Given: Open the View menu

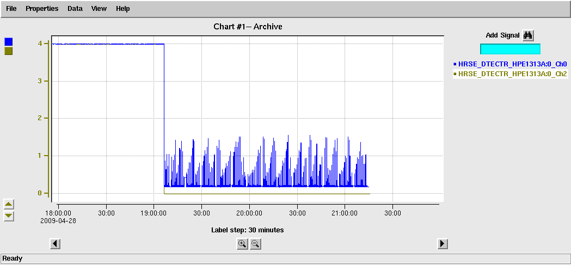Looking at the screenshot, I should tap(99, 8).
